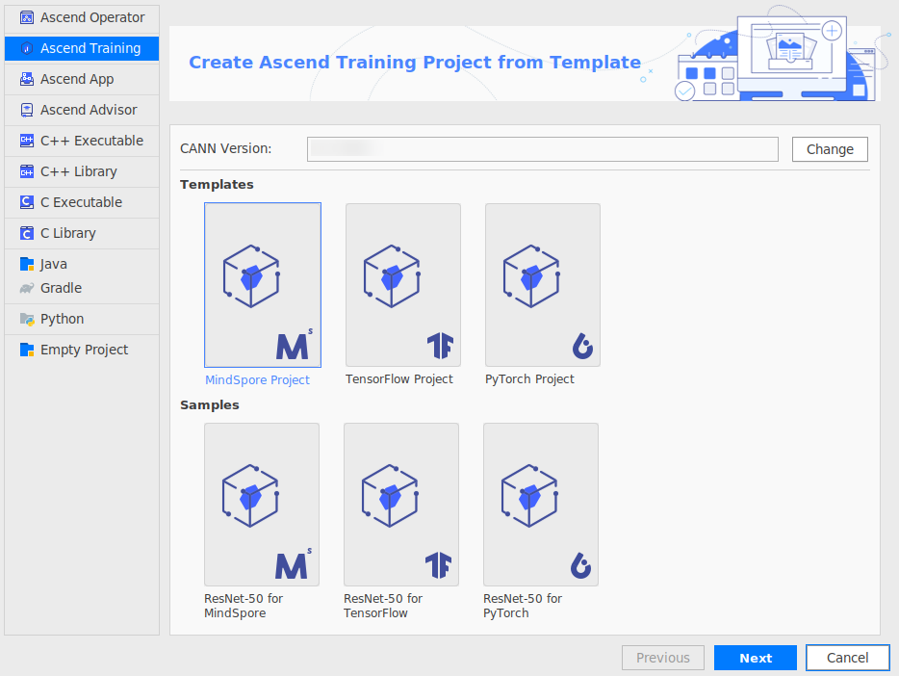Click the ResNet-50 for TensorFlow label

click(383, 606)
